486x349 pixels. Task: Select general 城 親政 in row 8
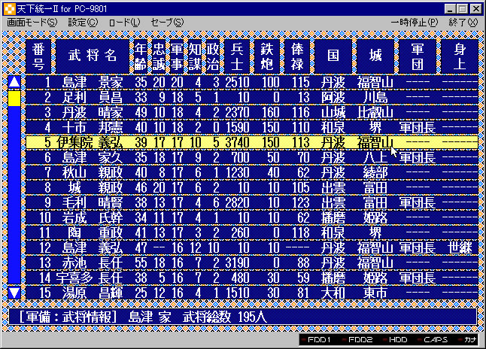(252, 187)
